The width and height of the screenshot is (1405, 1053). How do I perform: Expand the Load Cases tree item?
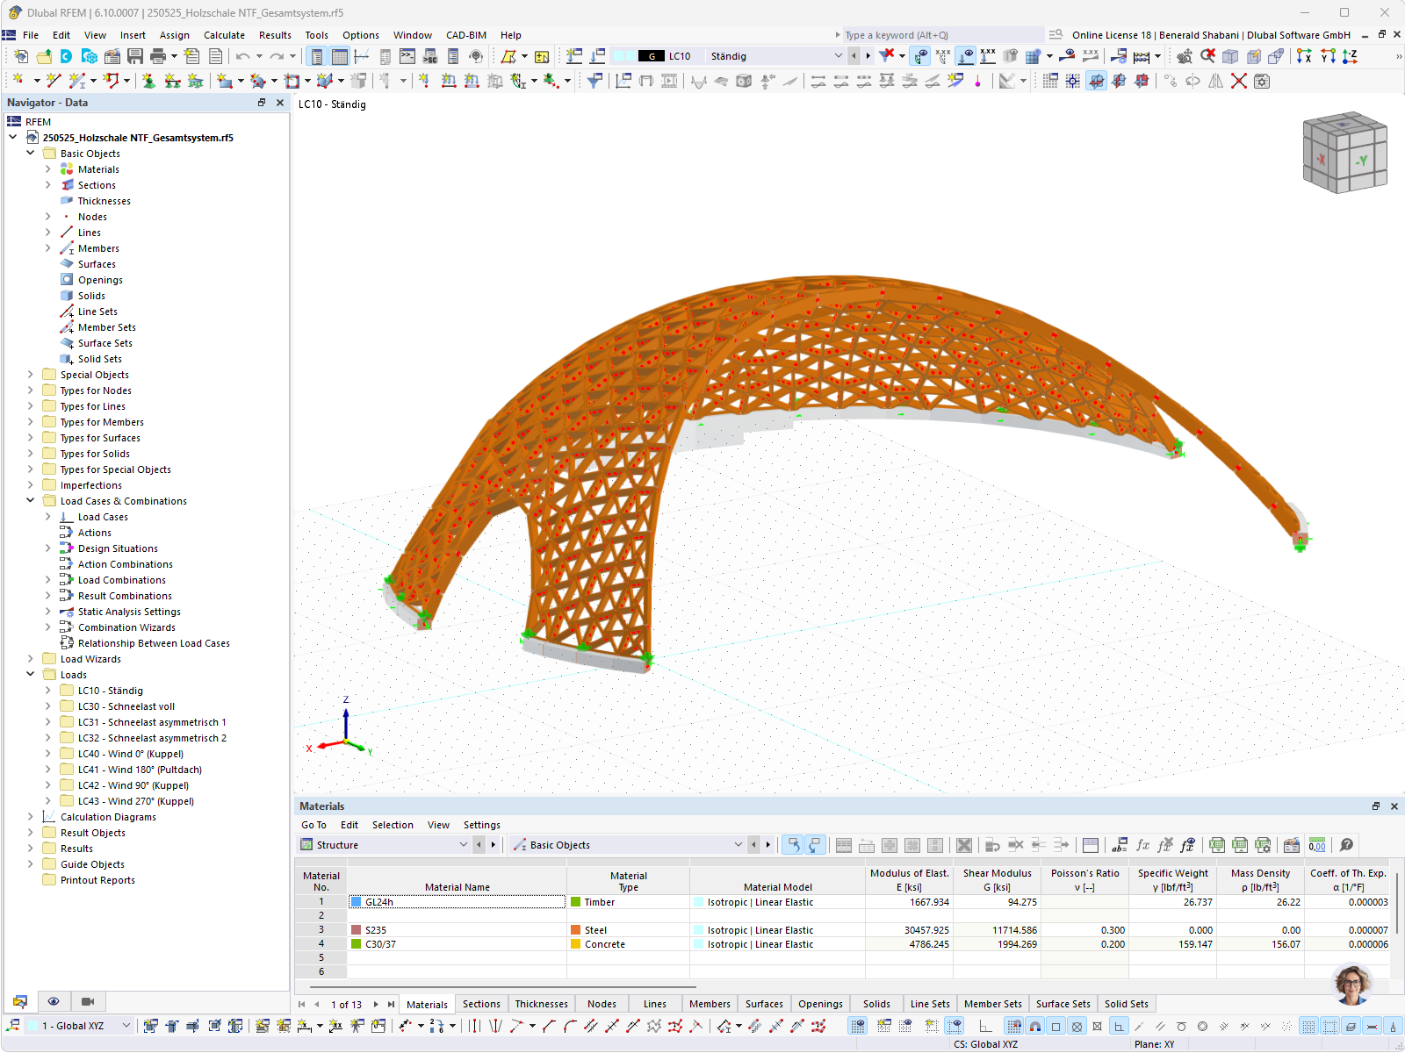(50, 517)
